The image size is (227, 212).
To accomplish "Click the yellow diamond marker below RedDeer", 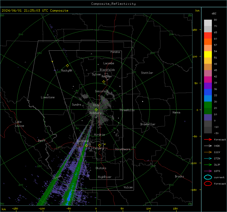I will pyautogui.click(x=104, y=82).
